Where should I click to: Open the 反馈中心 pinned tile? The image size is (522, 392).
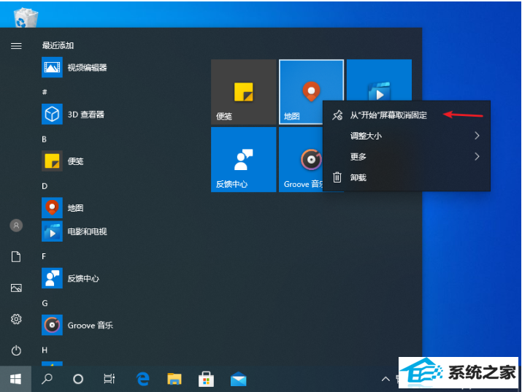pos(244,159)
